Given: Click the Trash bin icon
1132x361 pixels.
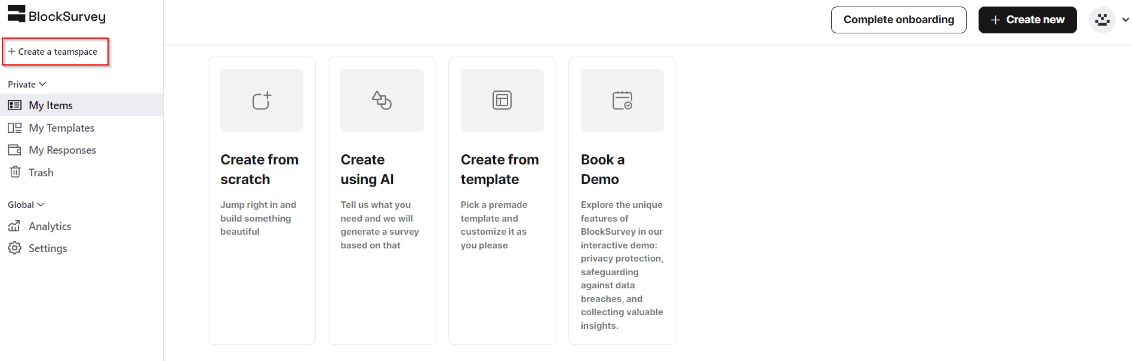Looking at the screenshot, I should pos(15,172).
